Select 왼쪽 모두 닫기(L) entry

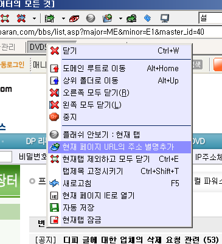tap(120, 105)
